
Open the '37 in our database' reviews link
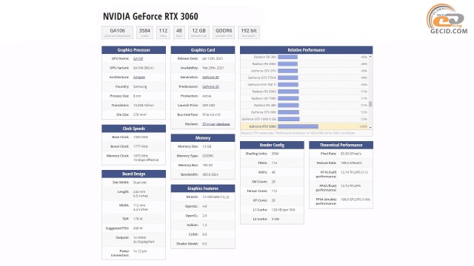pyautogui.click(x=216, y=124)
